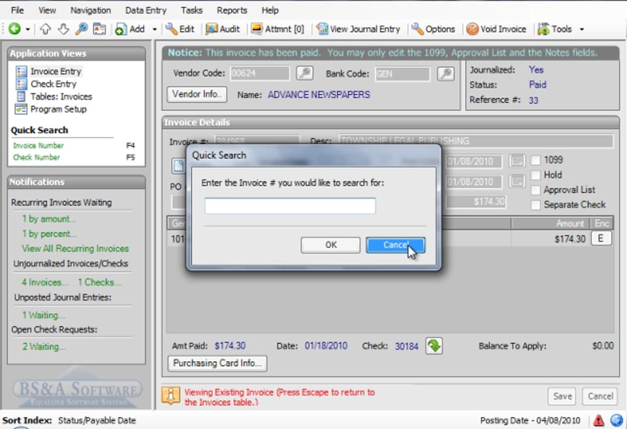Go to previous record with up arrow
The height and width of the screenshot is (429, 627).
click(46, 29)
